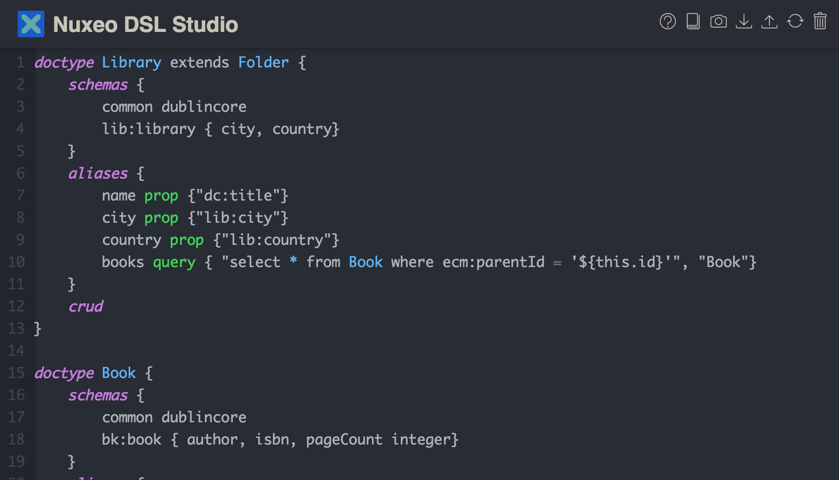This screenshot has width=839, height=480.
Task: Click the 'Library' type name
Action: pyautogui.click(x=132, y=63)
